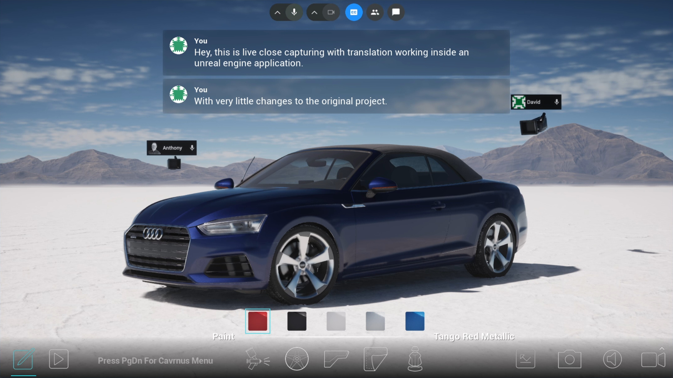Select the silver gray paint swatch
Viewport: 673px width, 378px height.
click(x=375, y=321)
